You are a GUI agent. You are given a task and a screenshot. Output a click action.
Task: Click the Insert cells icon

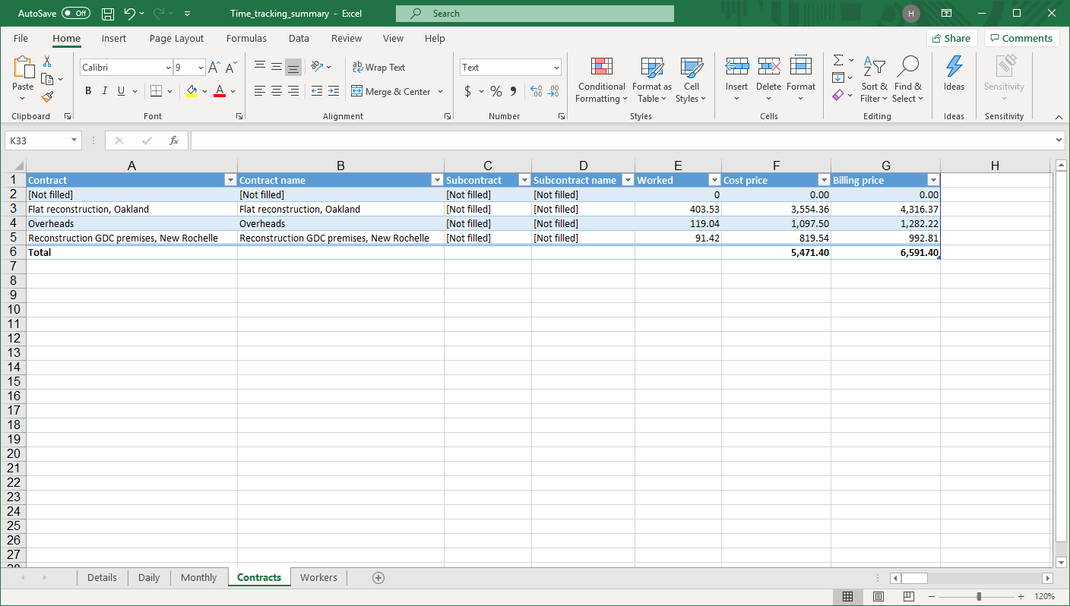[736, 67]
